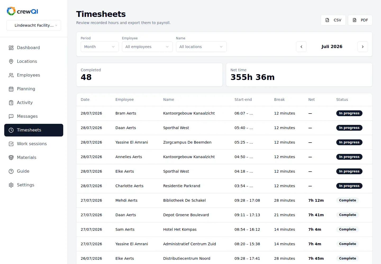Click the 7h 41m net time cell
The image size is (381, 264).
[316, 215]
